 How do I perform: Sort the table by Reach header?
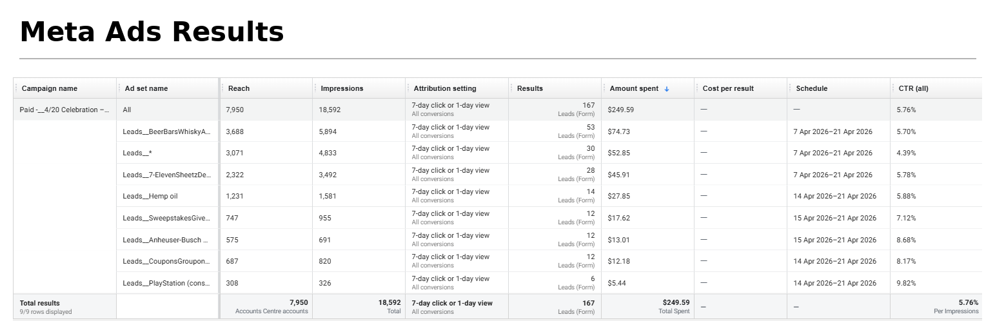click(x=239, y=88)
